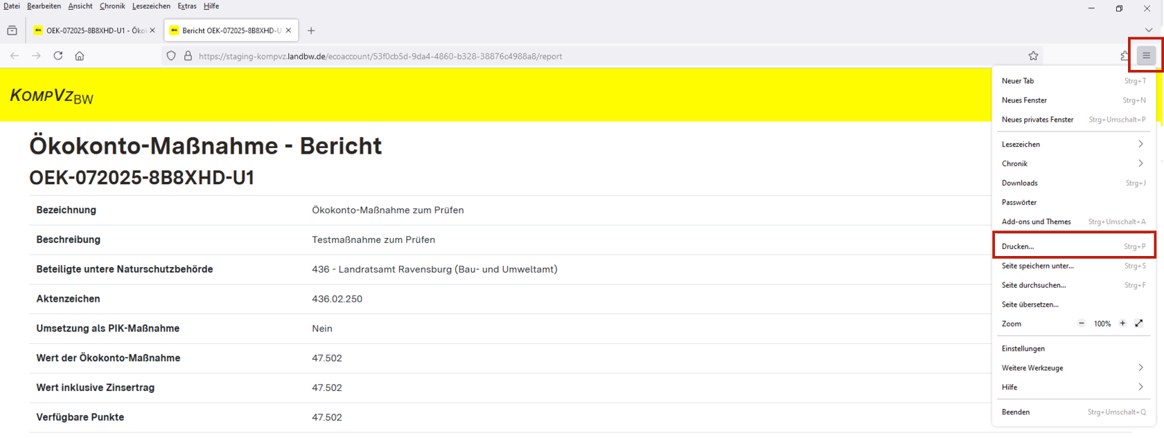Zoom out using the minus button
This screenshot has height=438, width=1164.
click(x=1082, y=323)
